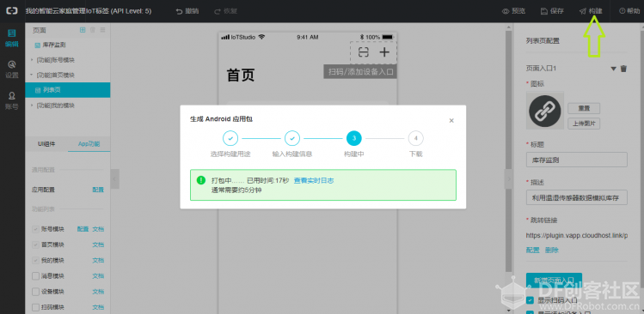Click step 4 下载 circle
Screen dimensions: 644x314
(415, 138)
